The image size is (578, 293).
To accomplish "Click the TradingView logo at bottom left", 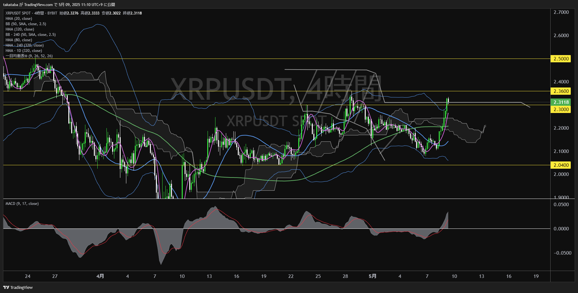I will 18,287.
